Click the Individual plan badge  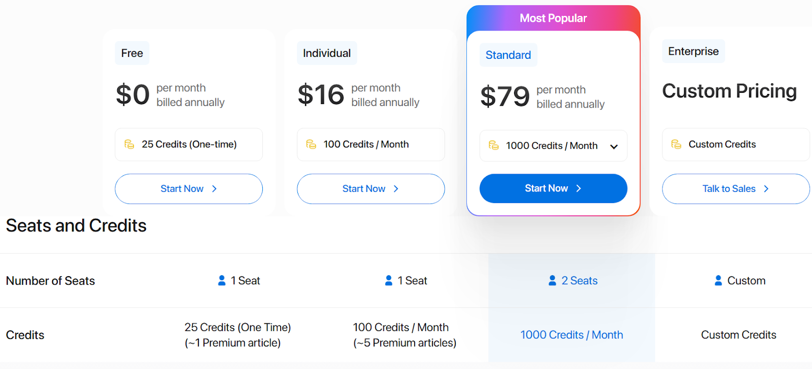[327, 53]
